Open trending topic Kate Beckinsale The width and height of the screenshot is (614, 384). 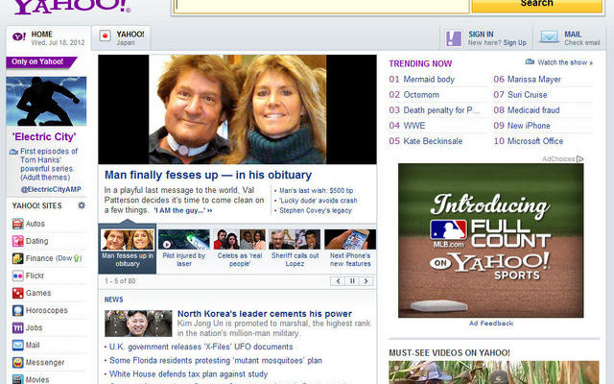(x=433, y=141)
